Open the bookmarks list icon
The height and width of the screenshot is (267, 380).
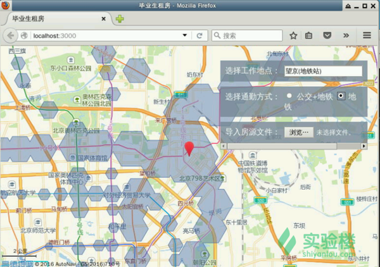point(310,36)
